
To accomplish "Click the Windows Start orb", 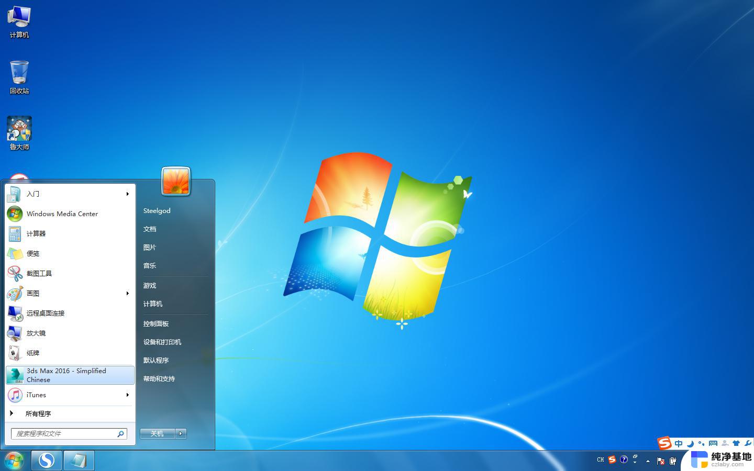I will click(14, 461).
